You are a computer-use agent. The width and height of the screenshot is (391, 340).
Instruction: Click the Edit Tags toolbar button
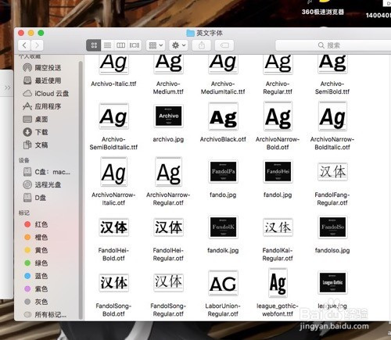(x=224, y=45)
